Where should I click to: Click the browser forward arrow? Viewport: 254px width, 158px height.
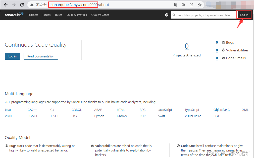point(14,5)
